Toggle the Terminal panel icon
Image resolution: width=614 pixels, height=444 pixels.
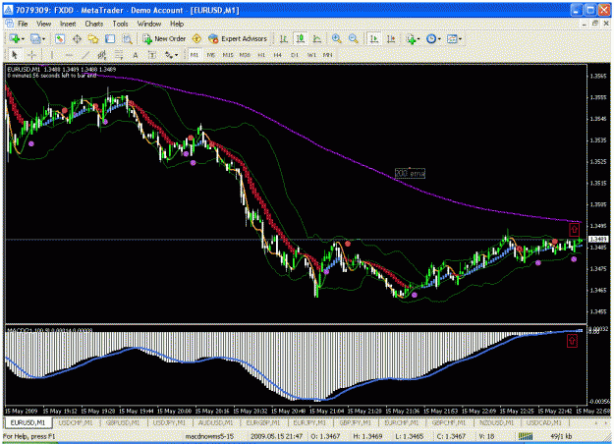[110, 38]
